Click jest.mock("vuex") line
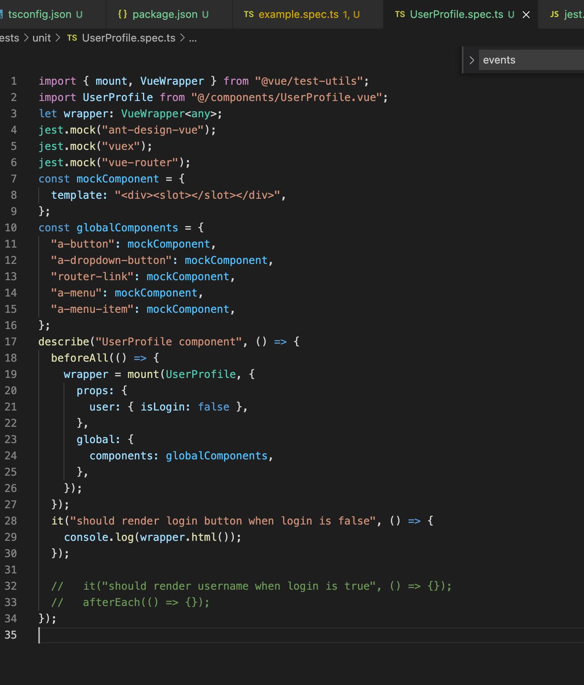 (x=95, y=146)
